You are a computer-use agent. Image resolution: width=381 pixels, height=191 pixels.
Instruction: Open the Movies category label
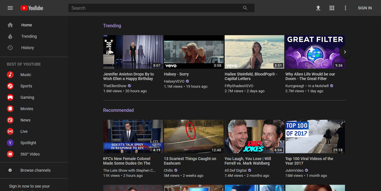pyautogui.click(x=27, y=109)
